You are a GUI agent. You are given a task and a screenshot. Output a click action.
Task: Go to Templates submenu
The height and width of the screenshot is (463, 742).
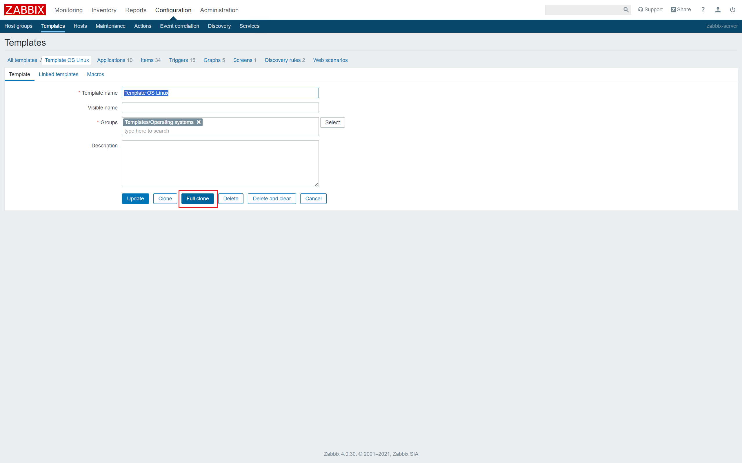tap(53, 26)
